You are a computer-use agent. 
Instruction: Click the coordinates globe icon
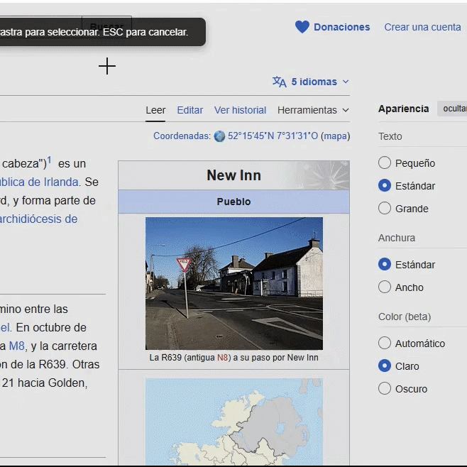pos(219,136)
